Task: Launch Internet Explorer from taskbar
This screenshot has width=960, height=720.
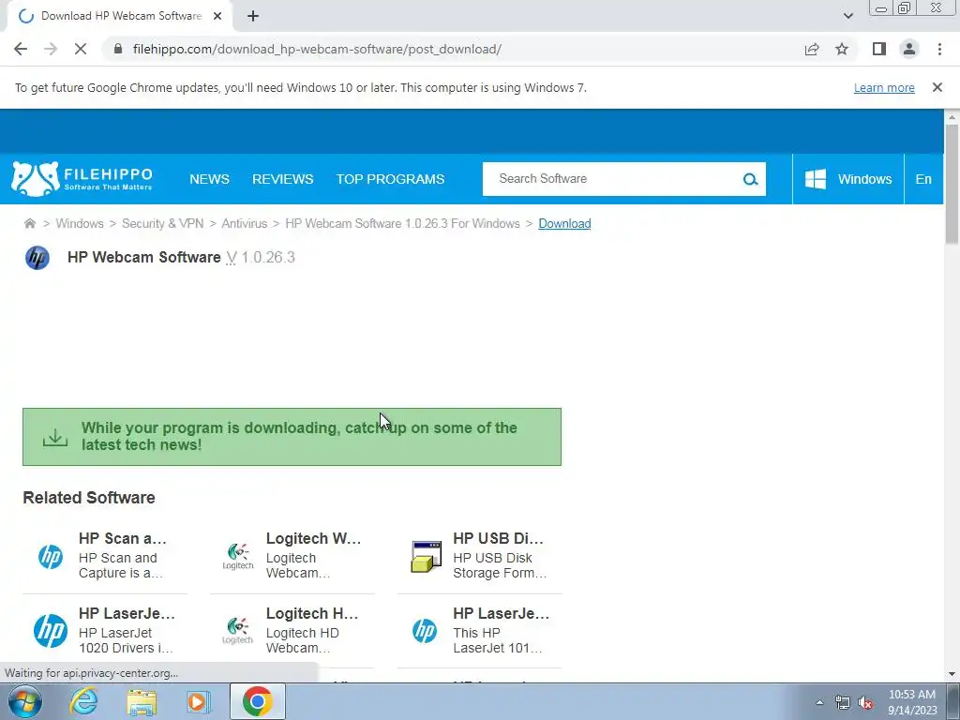Action: click(83, 701)
